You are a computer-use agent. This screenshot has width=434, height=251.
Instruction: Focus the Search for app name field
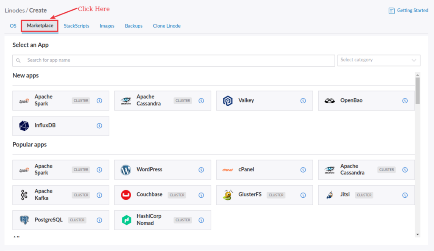tap(173, 60)
